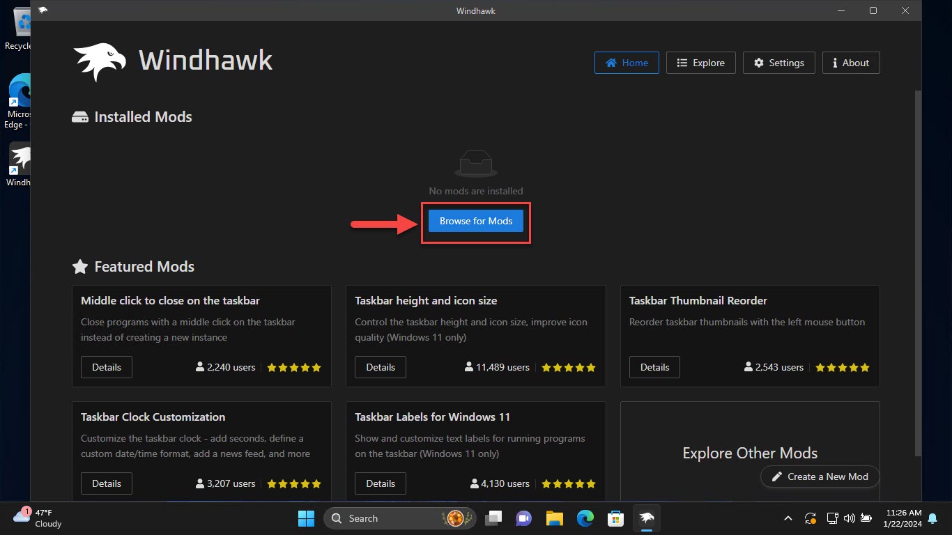
Task: Click the 11,489 users count
Action: [497, 367]
